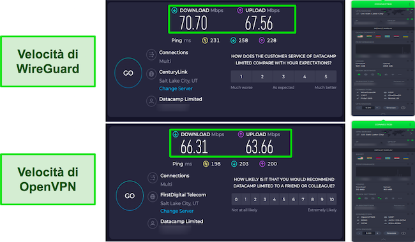This screenshot has width=415, height=242.
Task: Rate customer service 2
Action: pyautogui.click(x=262, y=76)
